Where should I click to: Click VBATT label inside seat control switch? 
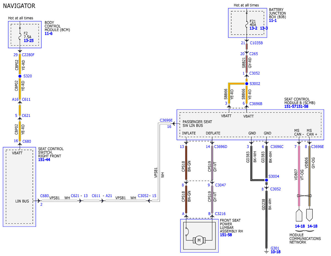[x=17, y=153]
